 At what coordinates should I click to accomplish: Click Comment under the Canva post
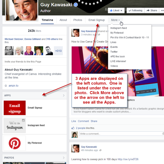tap(83, 121)
